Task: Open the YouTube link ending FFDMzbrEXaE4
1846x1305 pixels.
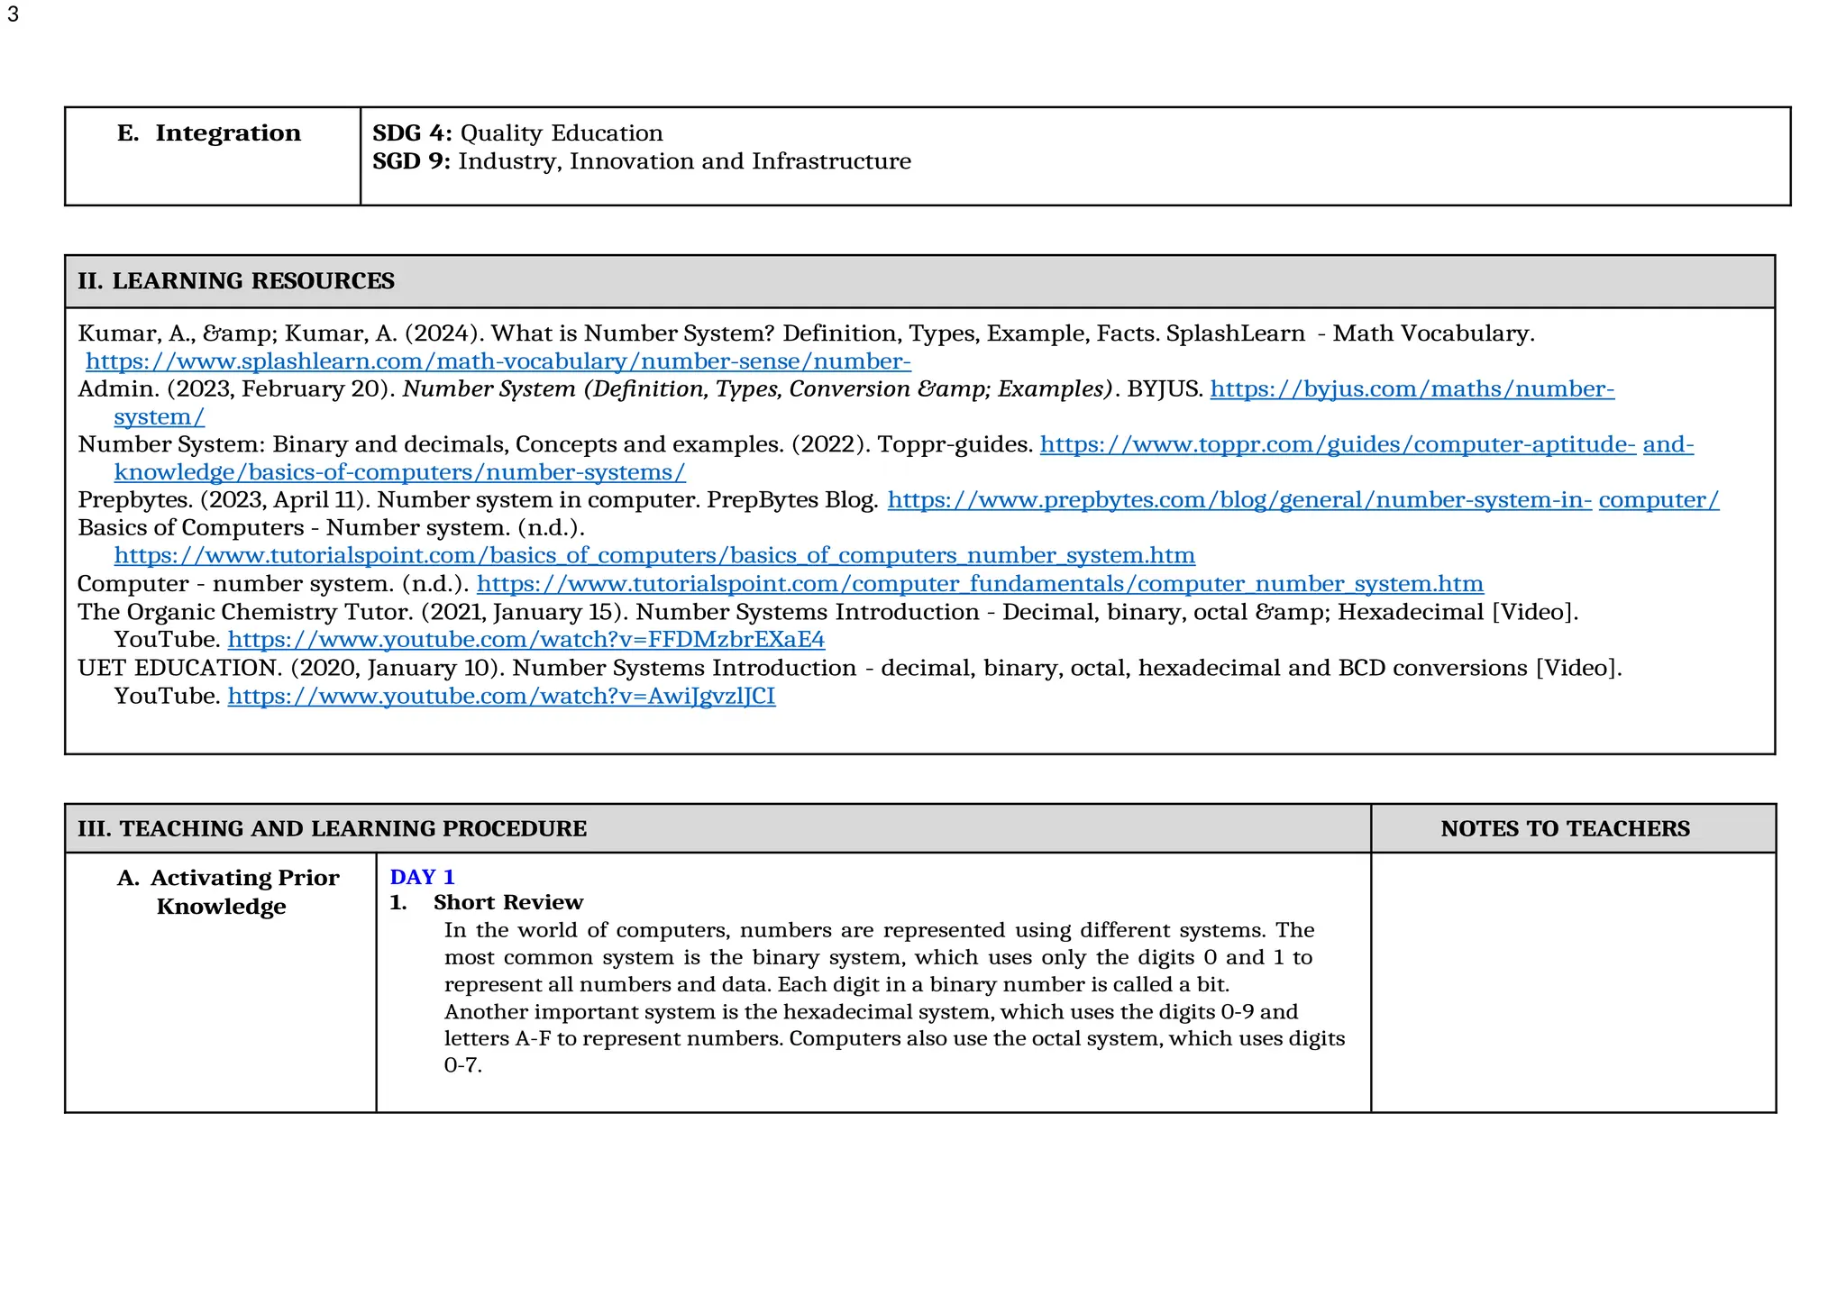Action: [x=525, y=640]
